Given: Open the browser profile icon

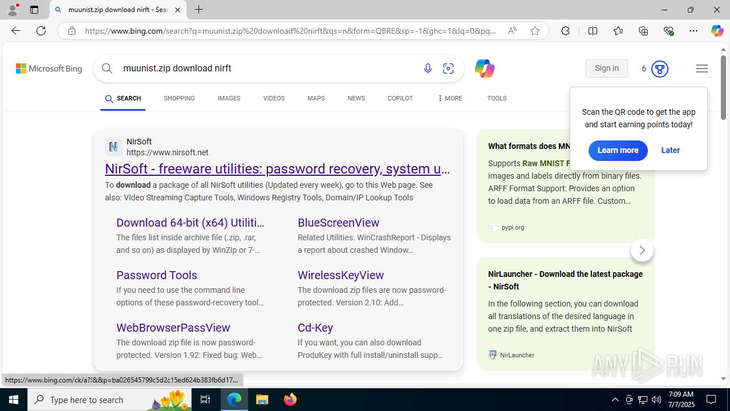Looking at the screenshot, I should [x=13, y=10].
